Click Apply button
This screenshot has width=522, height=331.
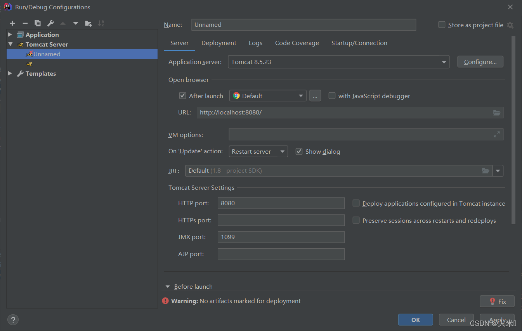[x=497, y=320]
